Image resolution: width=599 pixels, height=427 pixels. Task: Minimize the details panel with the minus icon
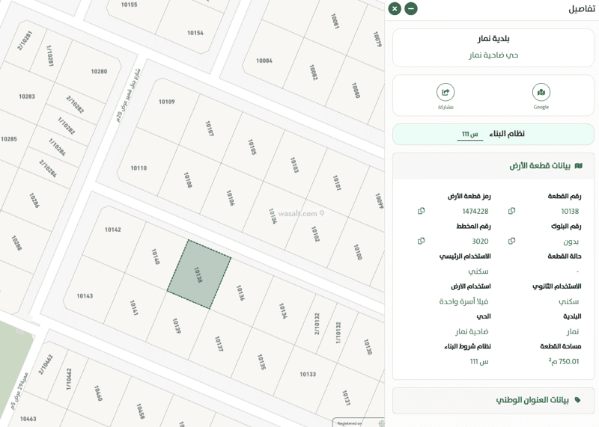(x=411, y=8)
